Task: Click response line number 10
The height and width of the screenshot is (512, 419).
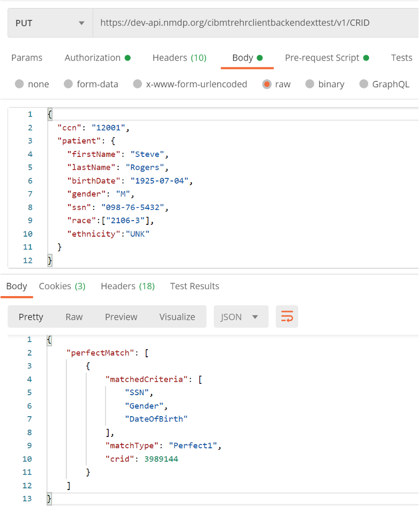Action: tap(27, 459)
